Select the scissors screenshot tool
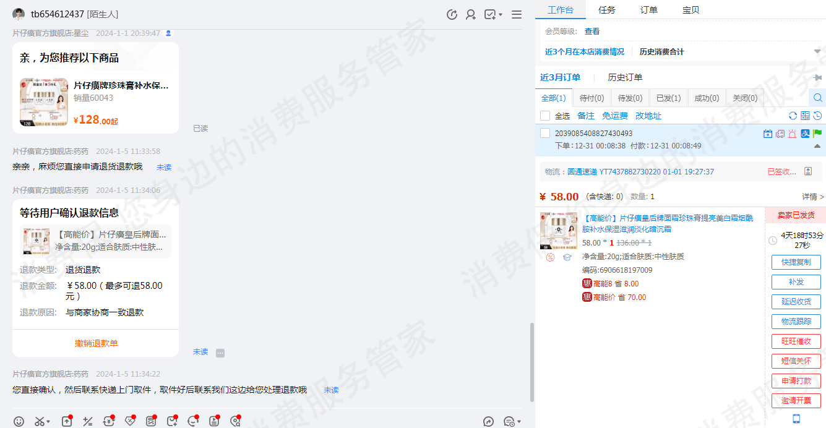Screen dimensions: 826x428 [x=40, y=421]
